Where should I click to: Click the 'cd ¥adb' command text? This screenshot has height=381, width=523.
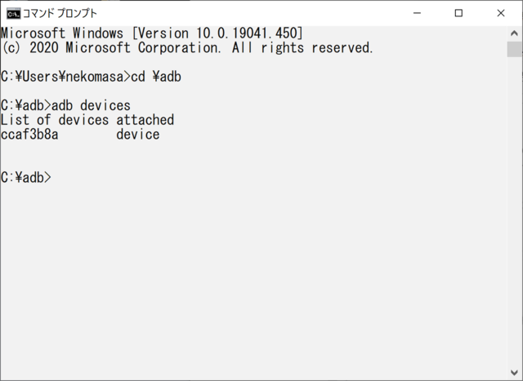(x=156, y=77)
